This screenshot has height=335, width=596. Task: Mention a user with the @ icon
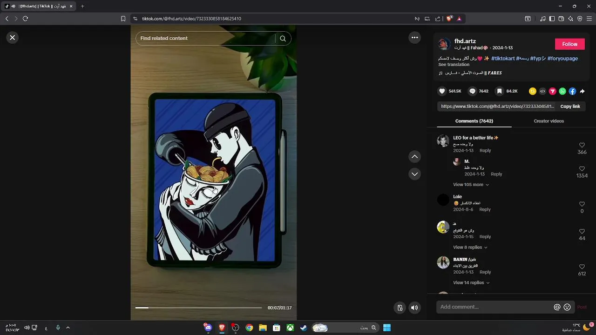pos(557,307)
